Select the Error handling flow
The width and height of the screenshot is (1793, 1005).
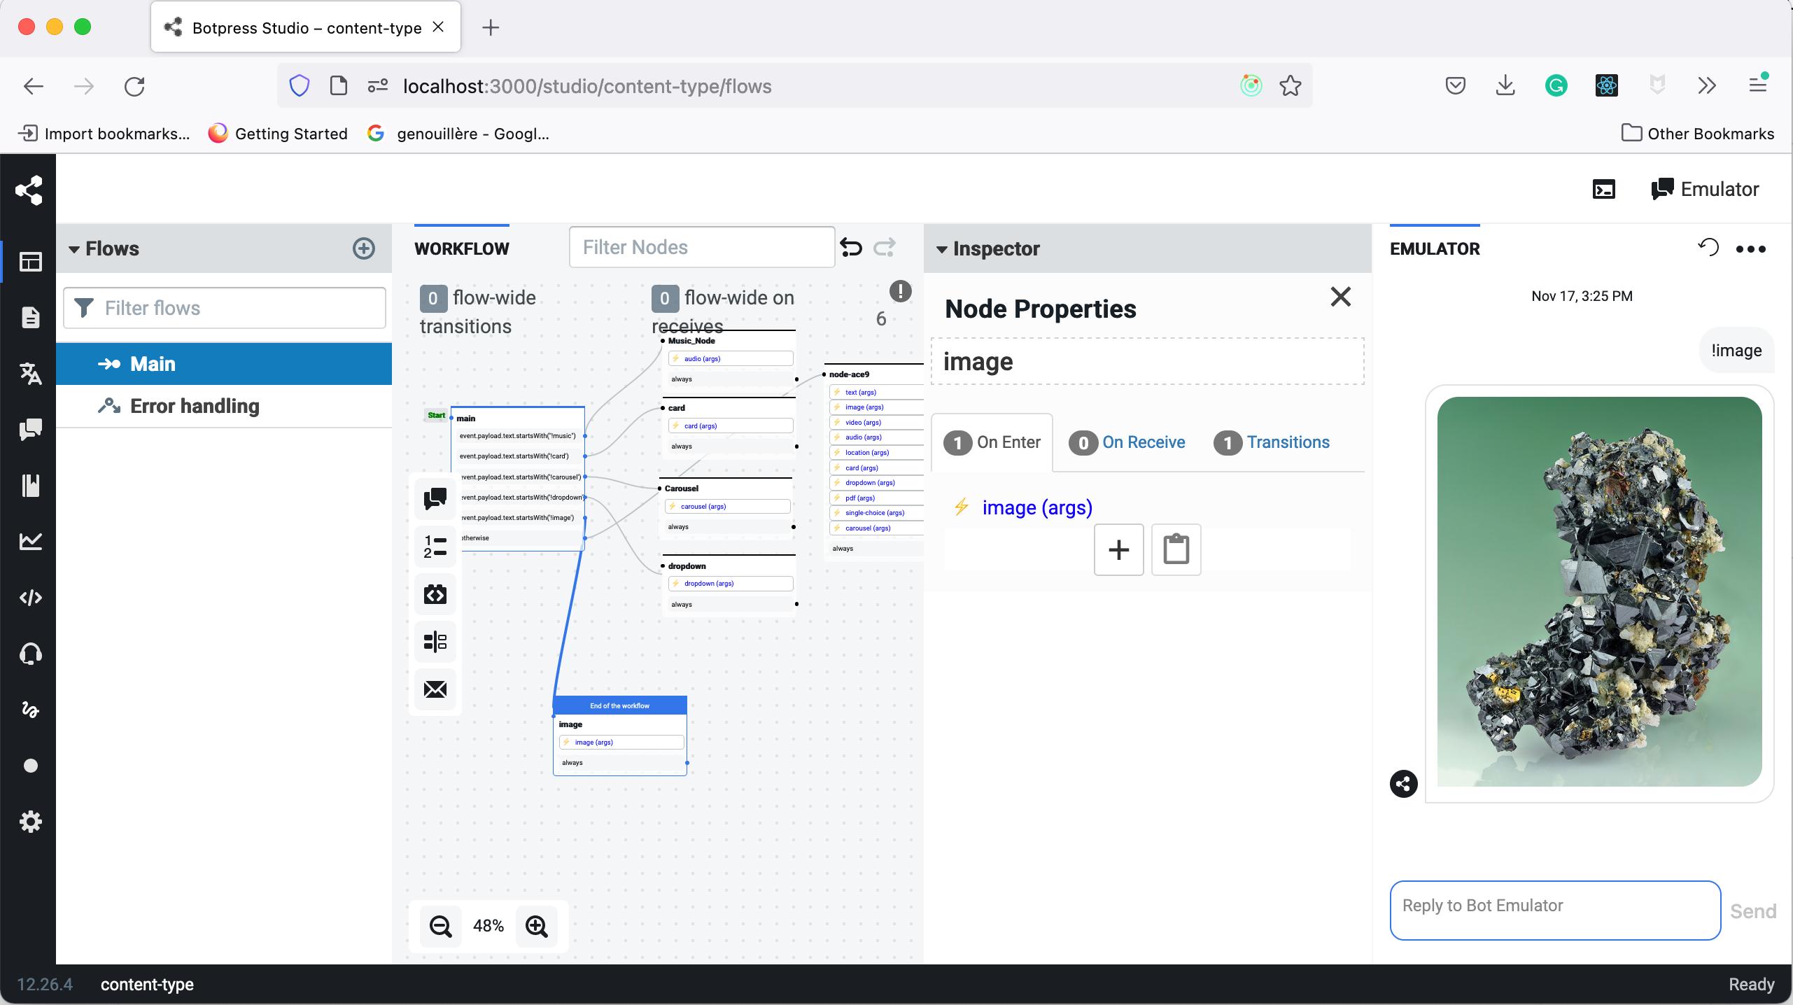[195, 406]
